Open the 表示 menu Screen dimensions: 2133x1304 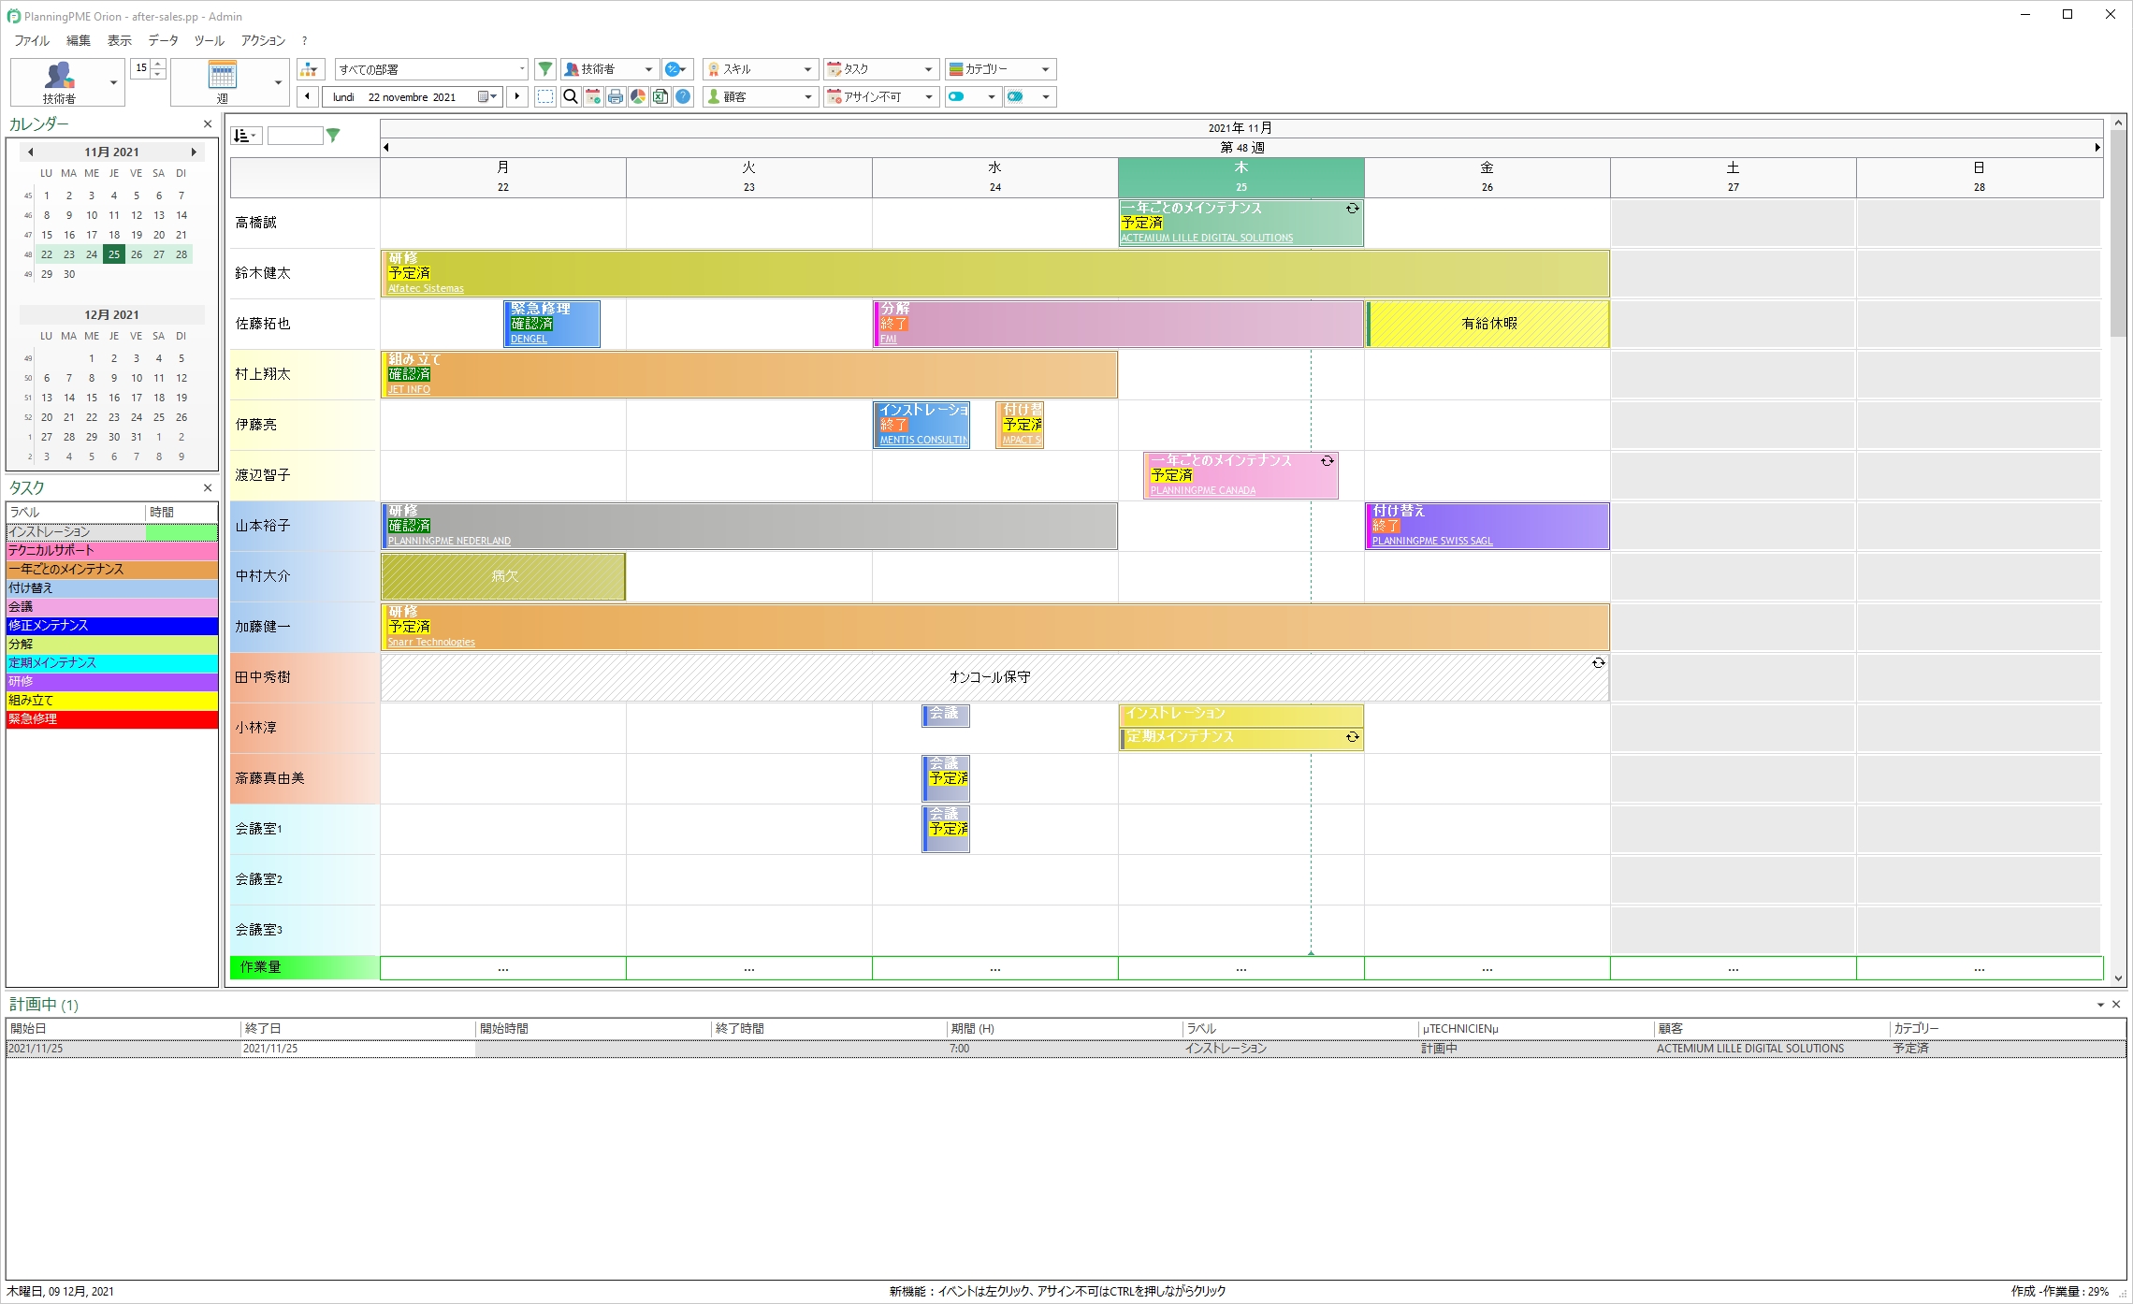(x=120, y=40)
